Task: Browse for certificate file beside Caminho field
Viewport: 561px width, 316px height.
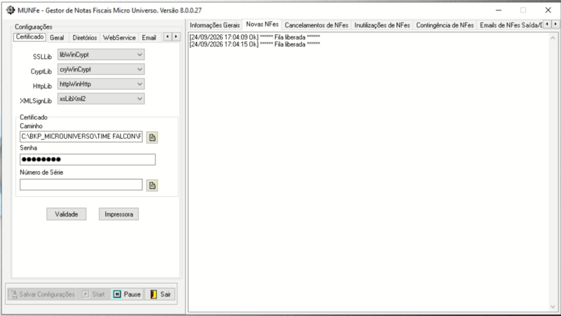Action: [152, 137]
